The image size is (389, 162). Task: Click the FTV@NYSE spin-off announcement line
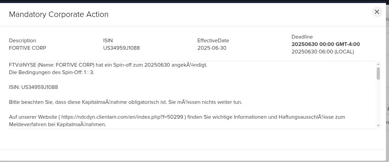click(108, 65)
